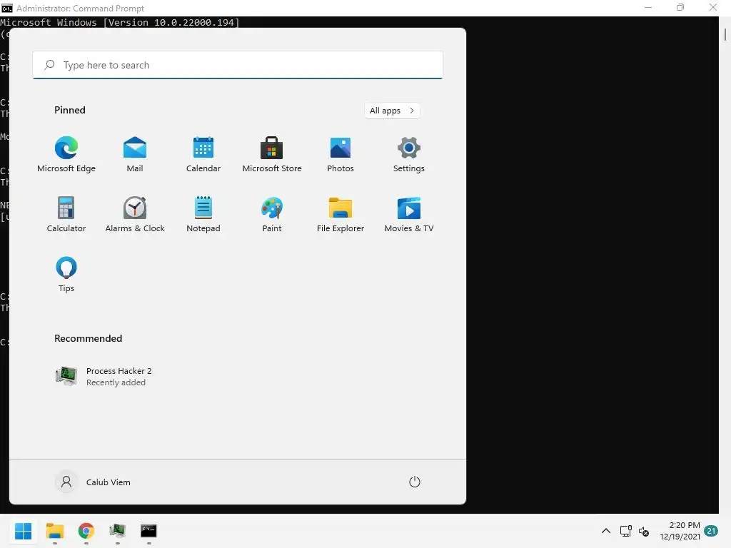Click the Command Prompt title bar icon
This screenshot has width=731, height=548.
7,8
